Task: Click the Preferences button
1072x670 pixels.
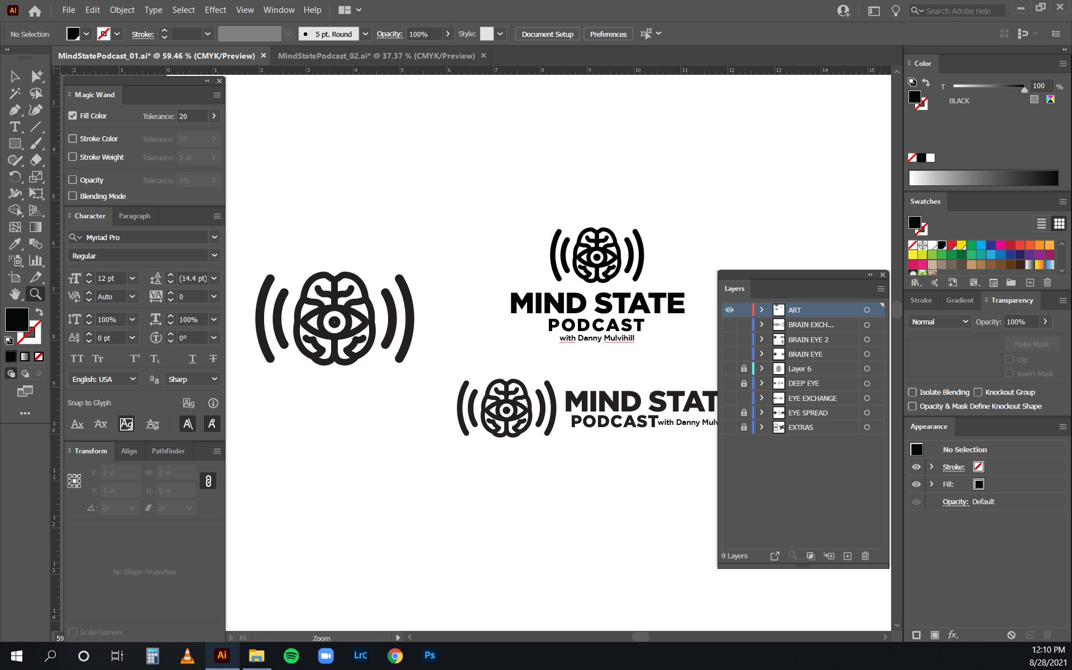Action: pos(608,34)
